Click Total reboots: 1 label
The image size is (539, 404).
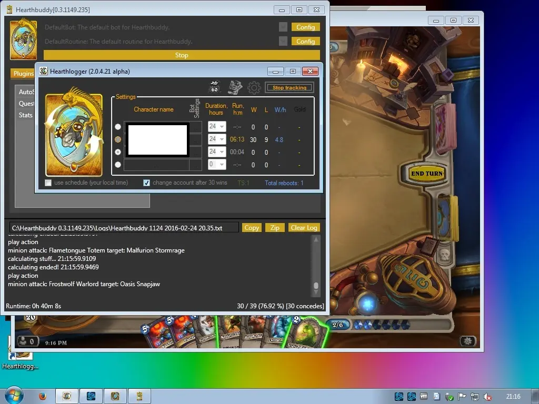[284, 183]
